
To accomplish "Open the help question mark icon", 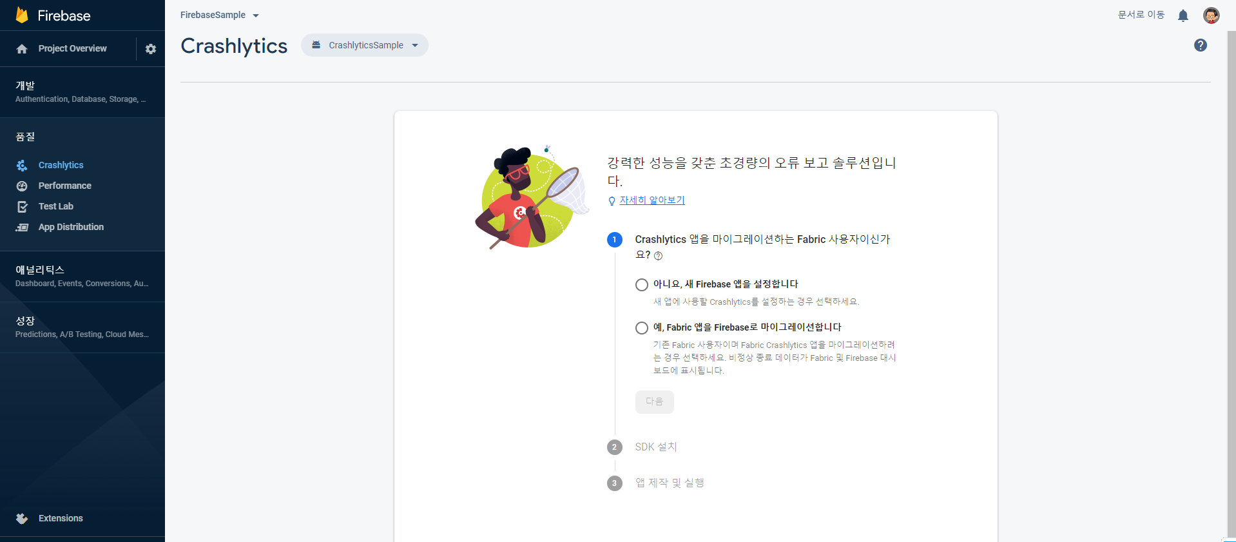I will tap(1201, 45).
